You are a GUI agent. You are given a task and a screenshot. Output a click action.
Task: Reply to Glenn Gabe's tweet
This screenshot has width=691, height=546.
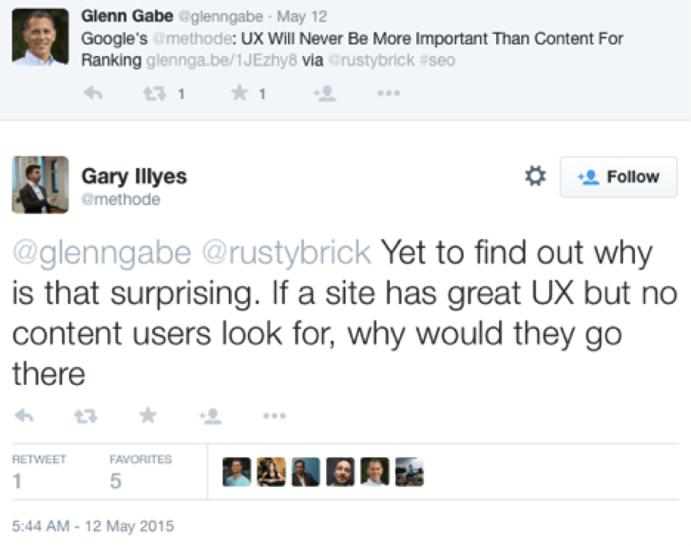93,93
